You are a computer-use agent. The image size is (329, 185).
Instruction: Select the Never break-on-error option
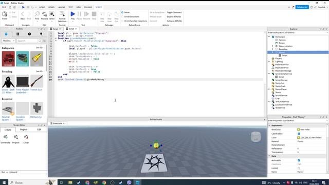[x=122, y=12]
